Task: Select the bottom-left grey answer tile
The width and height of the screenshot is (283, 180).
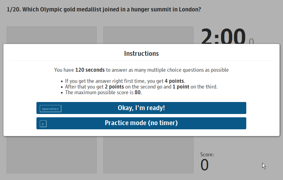Action: tap(51, 155)
